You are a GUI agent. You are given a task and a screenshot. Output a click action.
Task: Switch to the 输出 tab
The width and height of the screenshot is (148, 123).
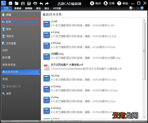47,8
